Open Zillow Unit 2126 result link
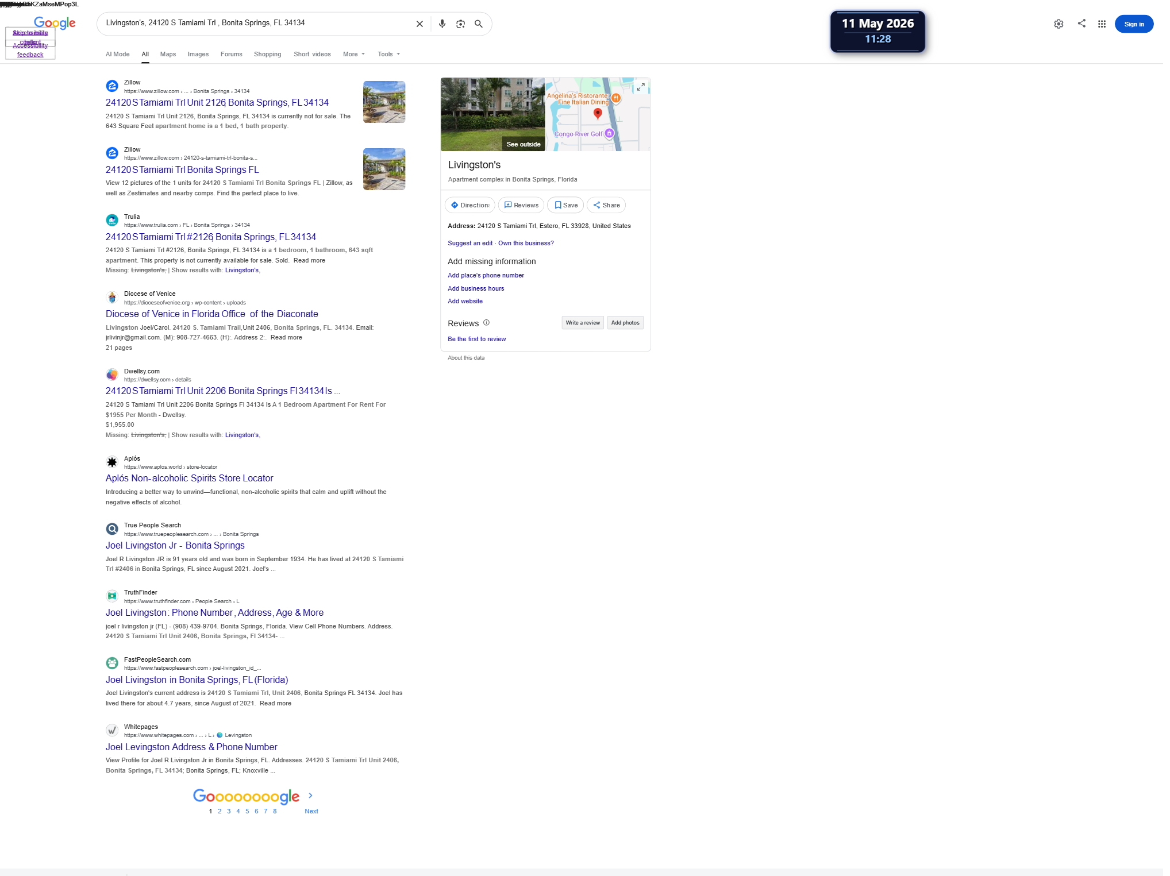Viewport: 1170px width, 876px height. (217, 103)
